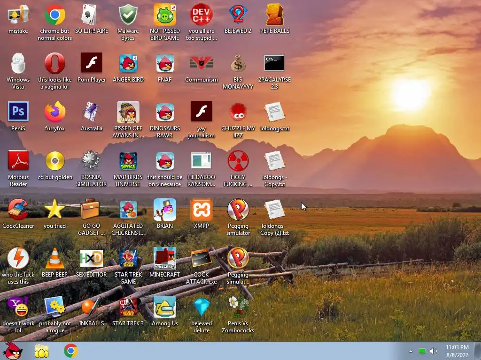Screen dimensions: 481x360
Task: Open MAD BIRDS UNIVERSE space icon
Action: (x=128, y=161)
